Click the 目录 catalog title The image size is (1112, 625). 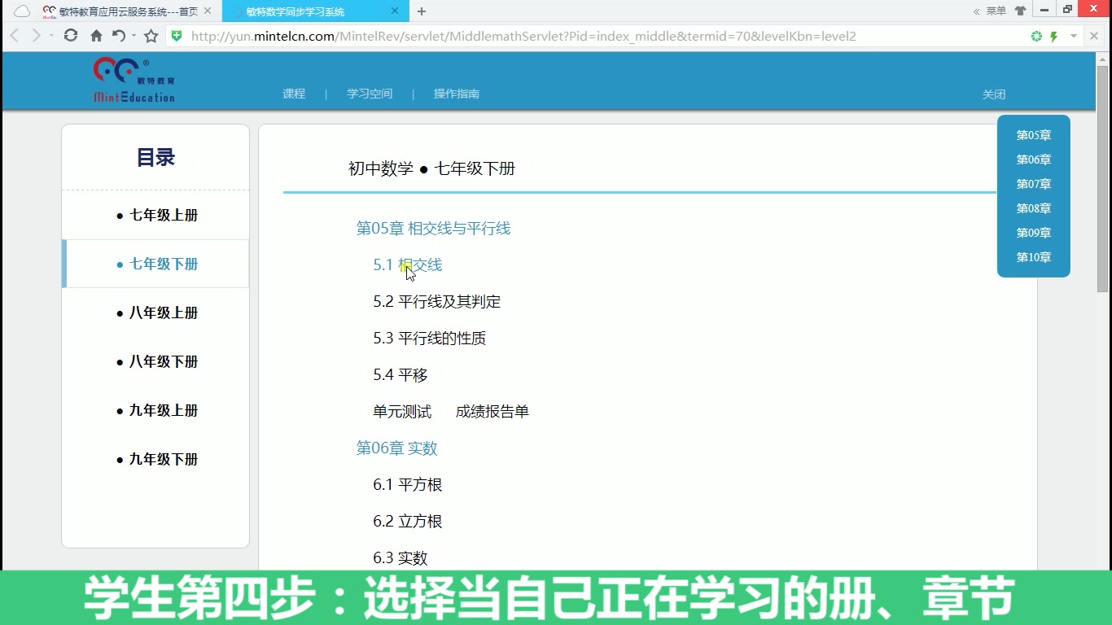point(155,158)
